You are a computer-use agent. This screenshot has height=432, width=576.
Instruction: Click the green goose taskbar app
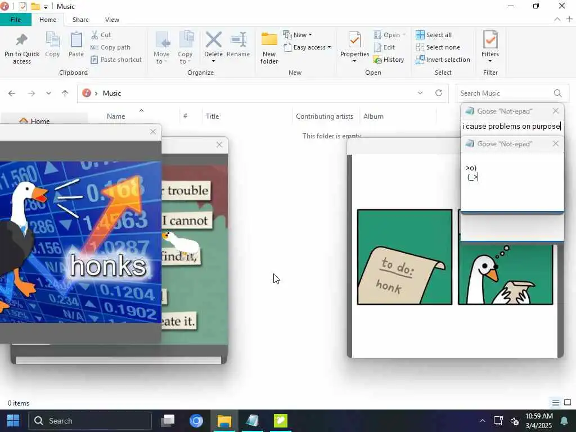click(280, 421)
